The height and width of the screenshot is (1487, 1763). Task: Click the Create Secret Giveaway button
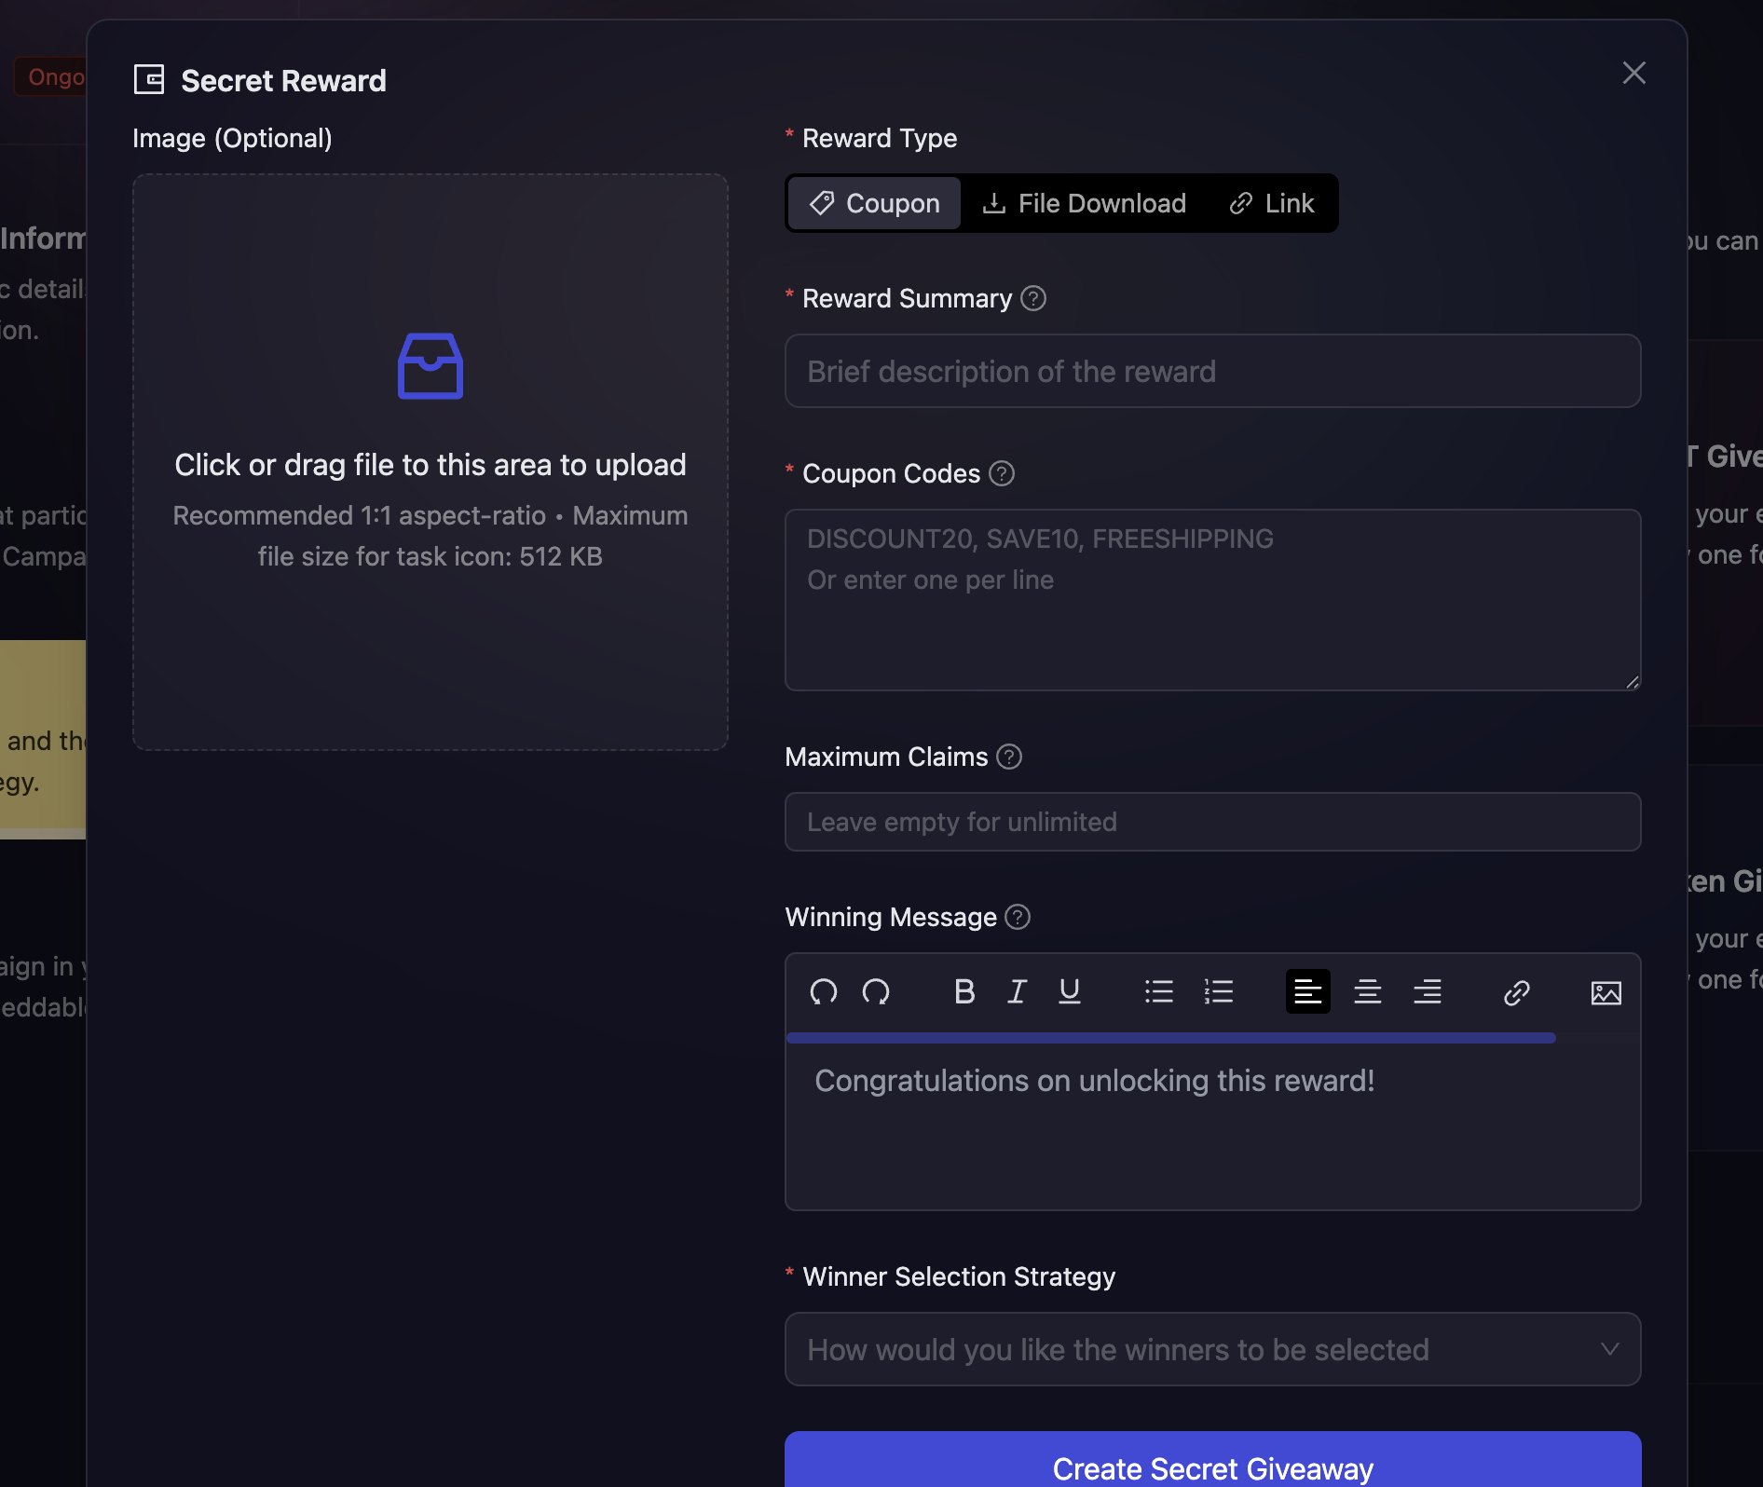(1211, 1467)
